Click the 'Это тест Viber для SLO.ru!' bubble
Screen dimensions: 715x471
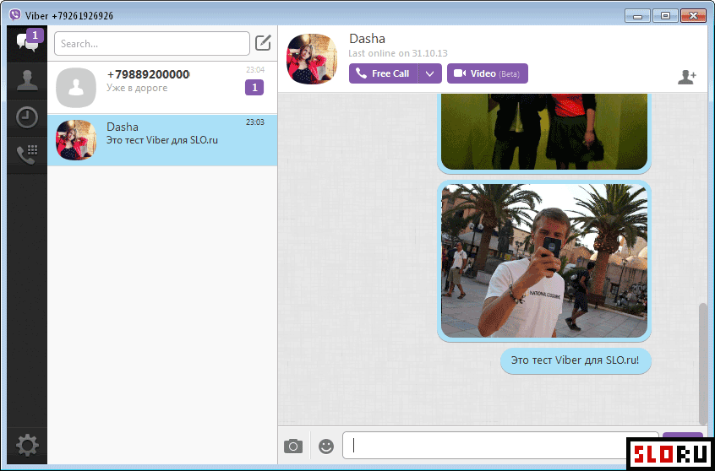[x=576, y=360]
